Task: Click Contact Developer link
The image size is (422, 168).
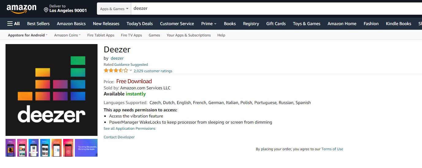Action: [119, 137]
